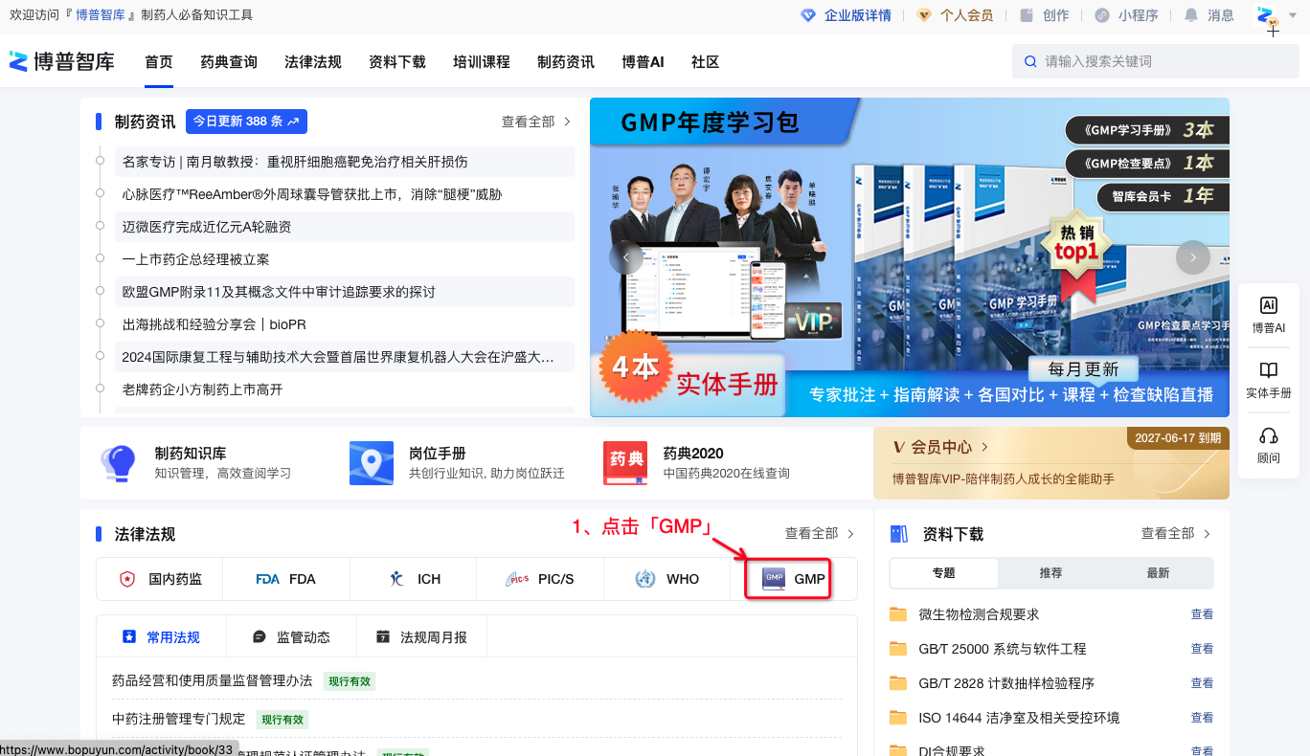Screen dimensions: 1310x756
Task: Open the 博普AI sidebar icon
Action: [x=1269, y=305]
